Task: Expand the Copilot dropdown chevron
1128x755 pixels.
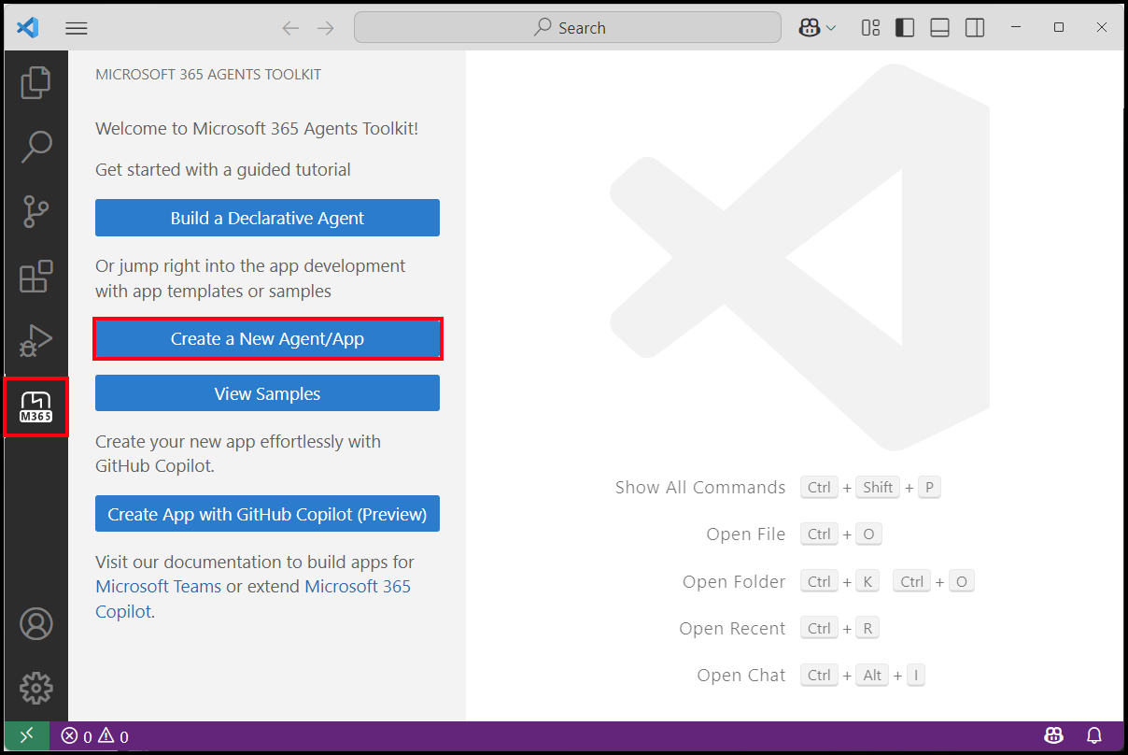Action: (x=831, y=28)
